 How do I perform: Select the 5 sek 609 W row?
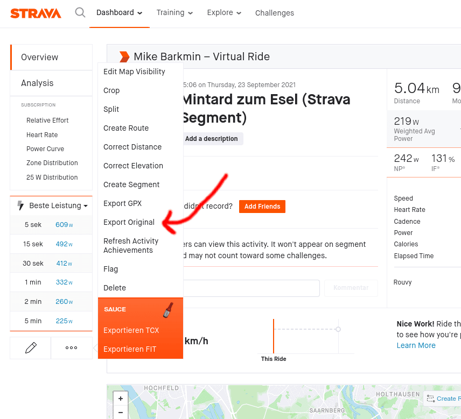[x=51, y=225]
